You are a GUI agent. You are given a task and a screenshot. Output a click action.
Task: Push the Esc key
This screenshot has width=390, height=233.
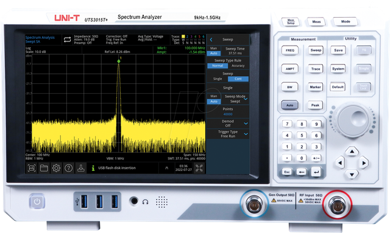[x=287, y=172]
